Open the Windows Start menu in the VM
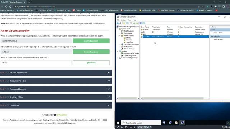 (x=118, y=123)
